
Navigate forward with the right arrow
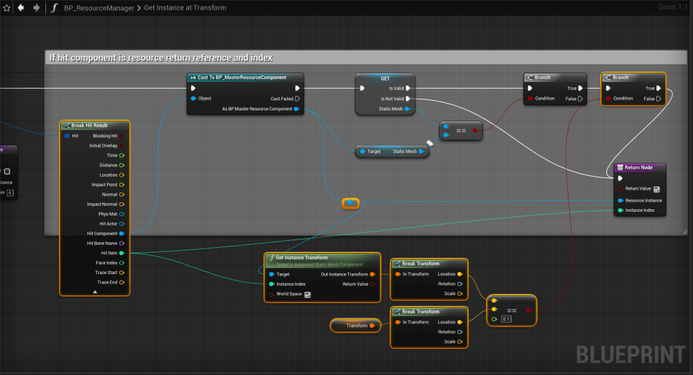(36, 8)
